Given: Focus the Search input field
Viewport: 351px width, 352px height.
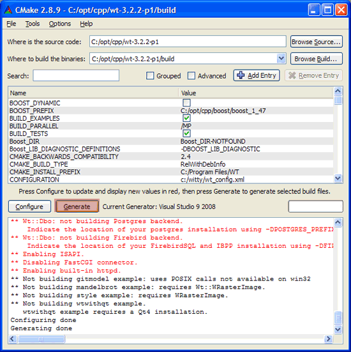Looking at the screenshot, I should pos(76,75).
